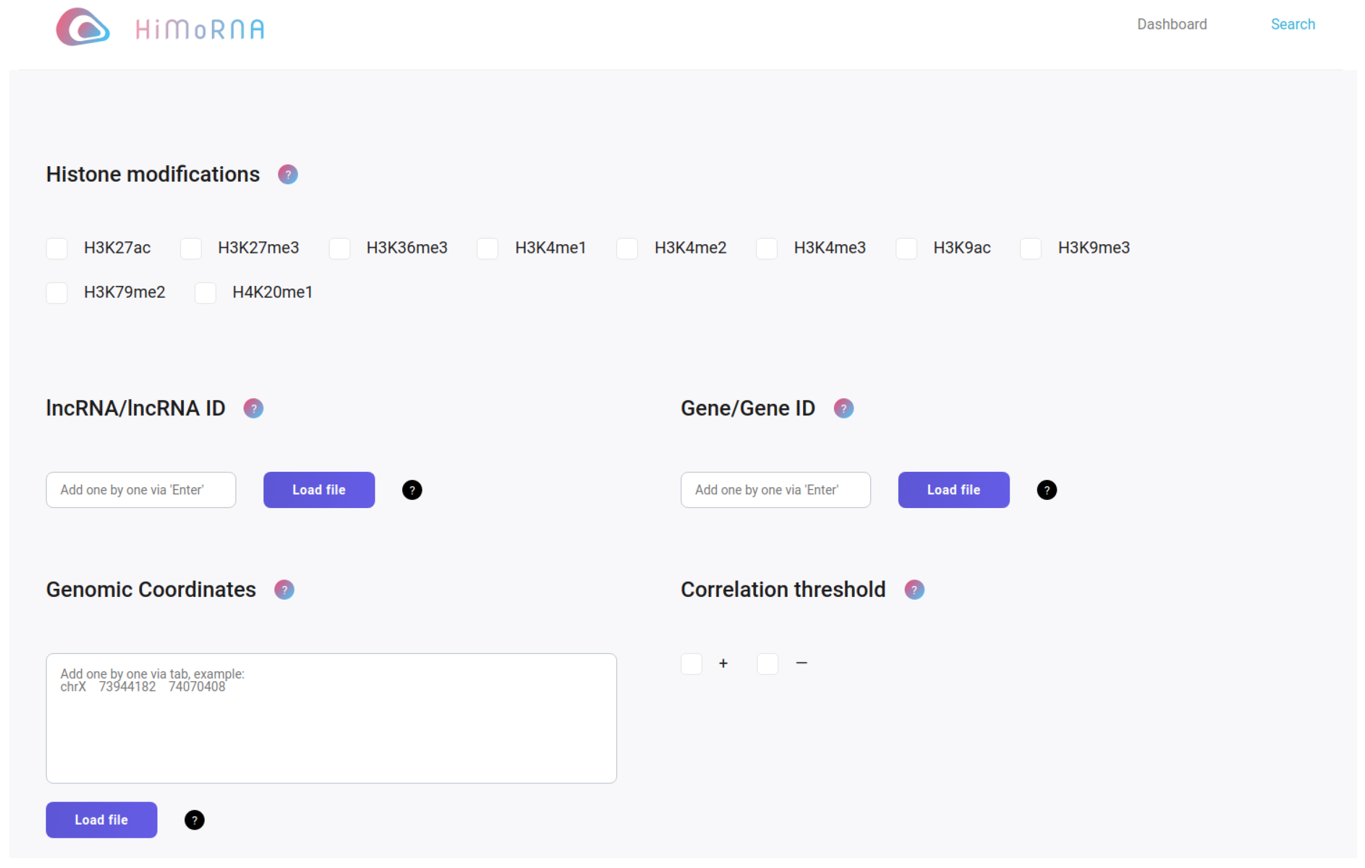
Task: Check the H3K27ac checkbox
Action: click(x=57, y=249)
